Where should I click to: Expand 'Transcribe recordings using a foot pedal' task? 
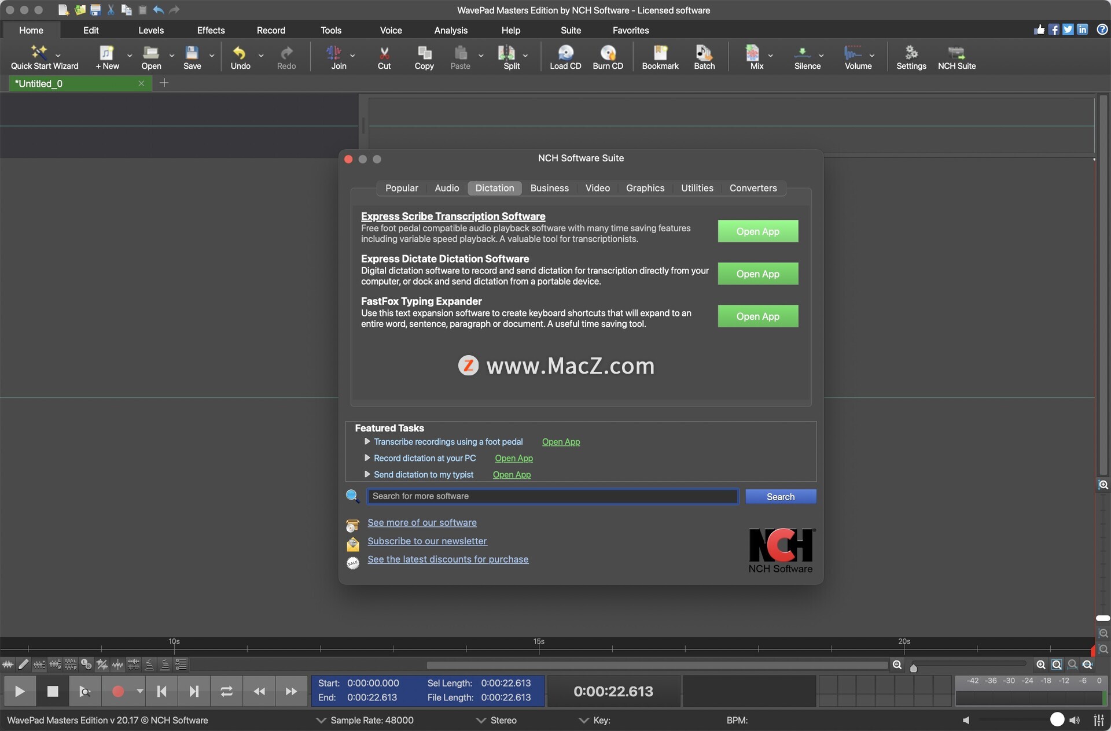(367, 441)
